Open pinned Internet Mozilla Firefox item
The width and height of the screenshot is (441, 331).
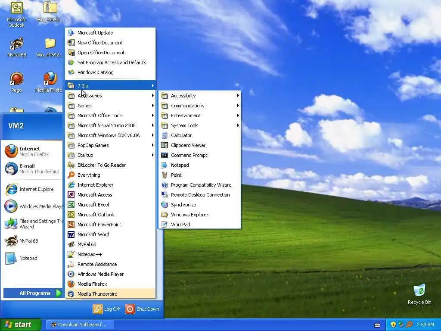point(32,151)
